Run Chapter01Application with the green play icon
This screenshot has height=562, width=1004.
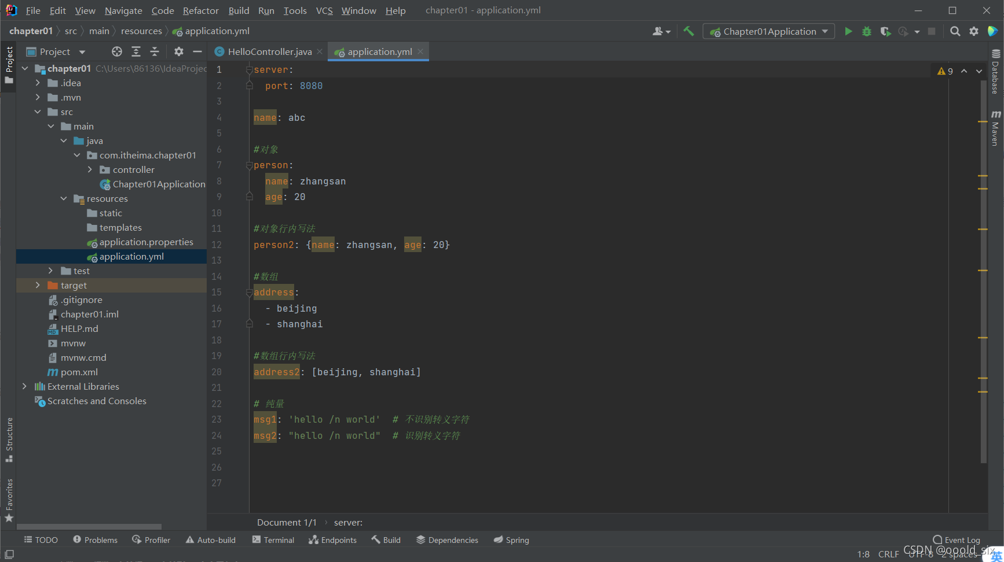848,31
